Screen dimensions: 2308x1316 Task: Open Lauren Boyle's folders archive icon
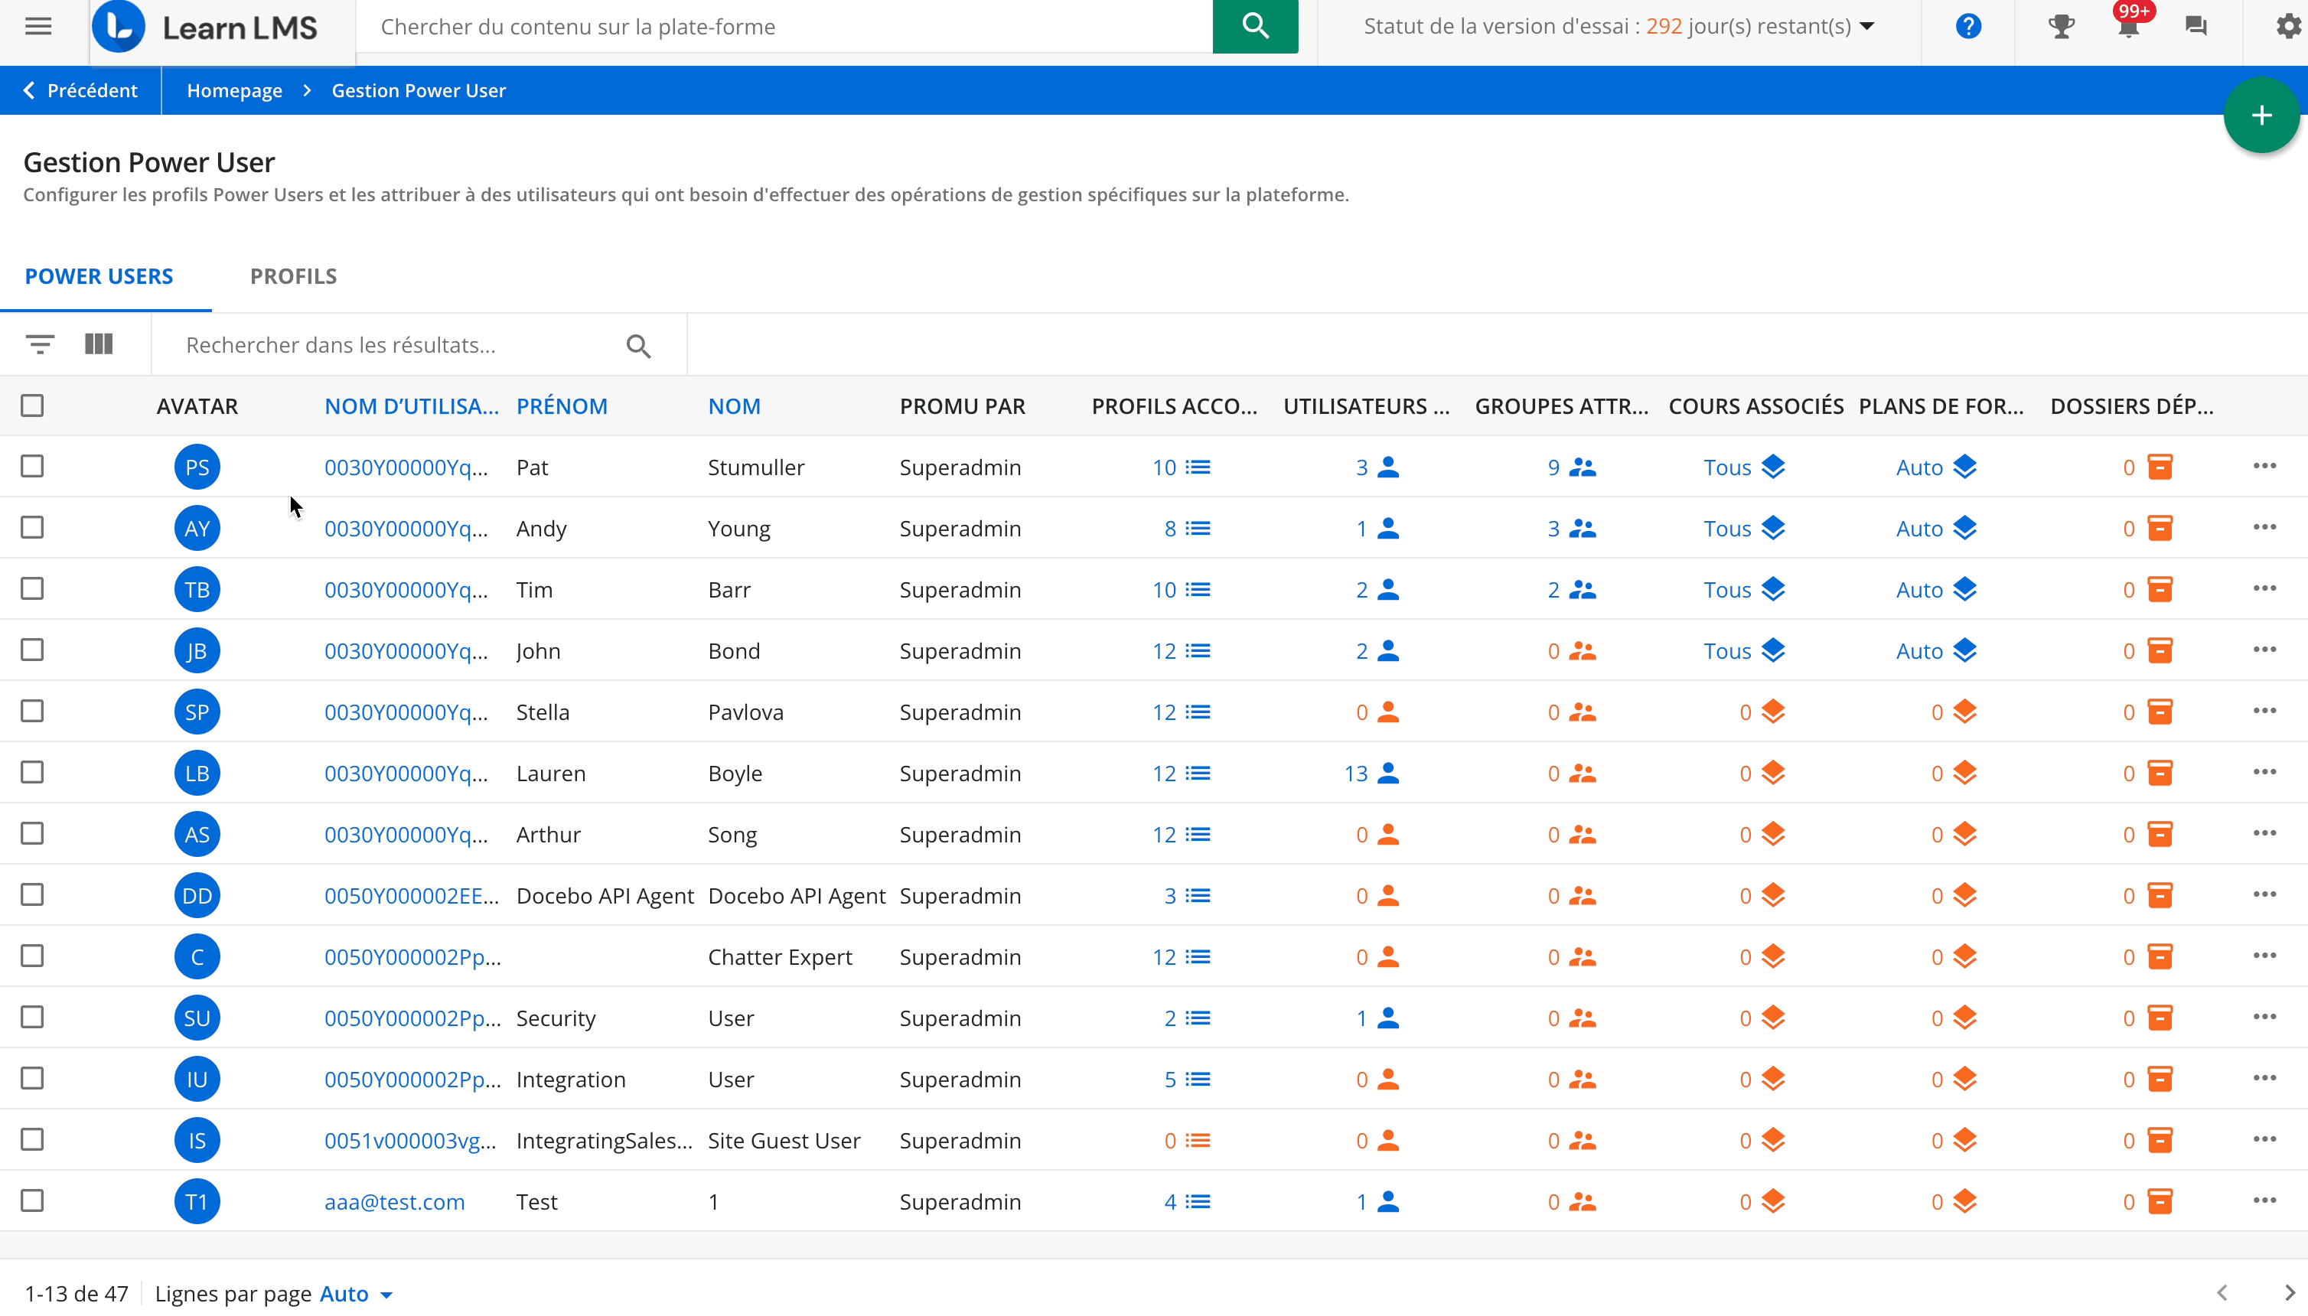2160,774
